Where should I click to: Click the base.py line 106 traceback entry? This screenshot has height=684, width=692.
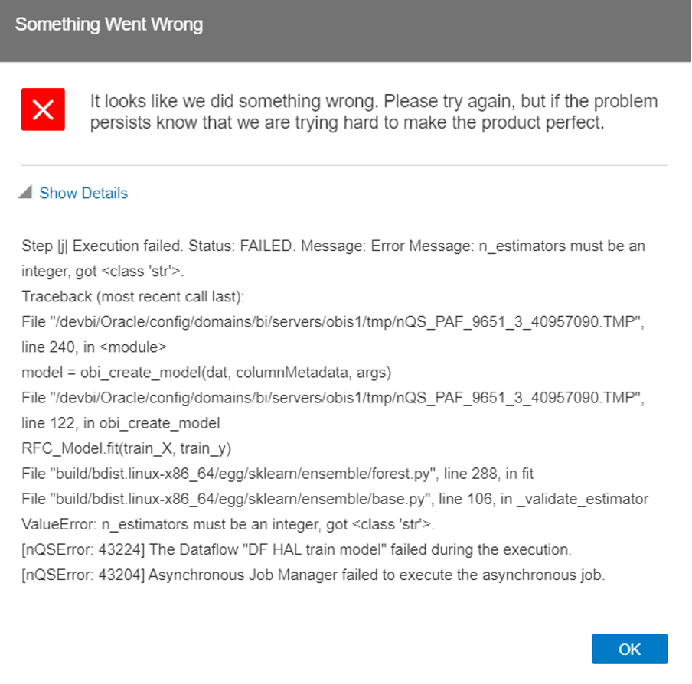(335, 499)
